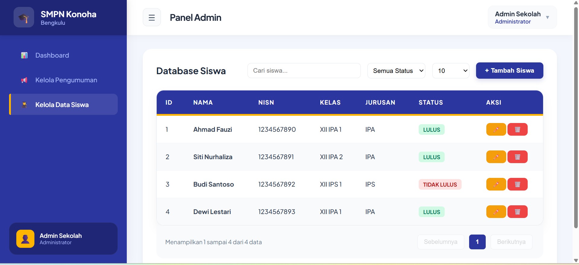The width and height of the screenshot is (579, 265).
Task: Edit the Siti Nurhaliza row
Action: coord(496,157)
